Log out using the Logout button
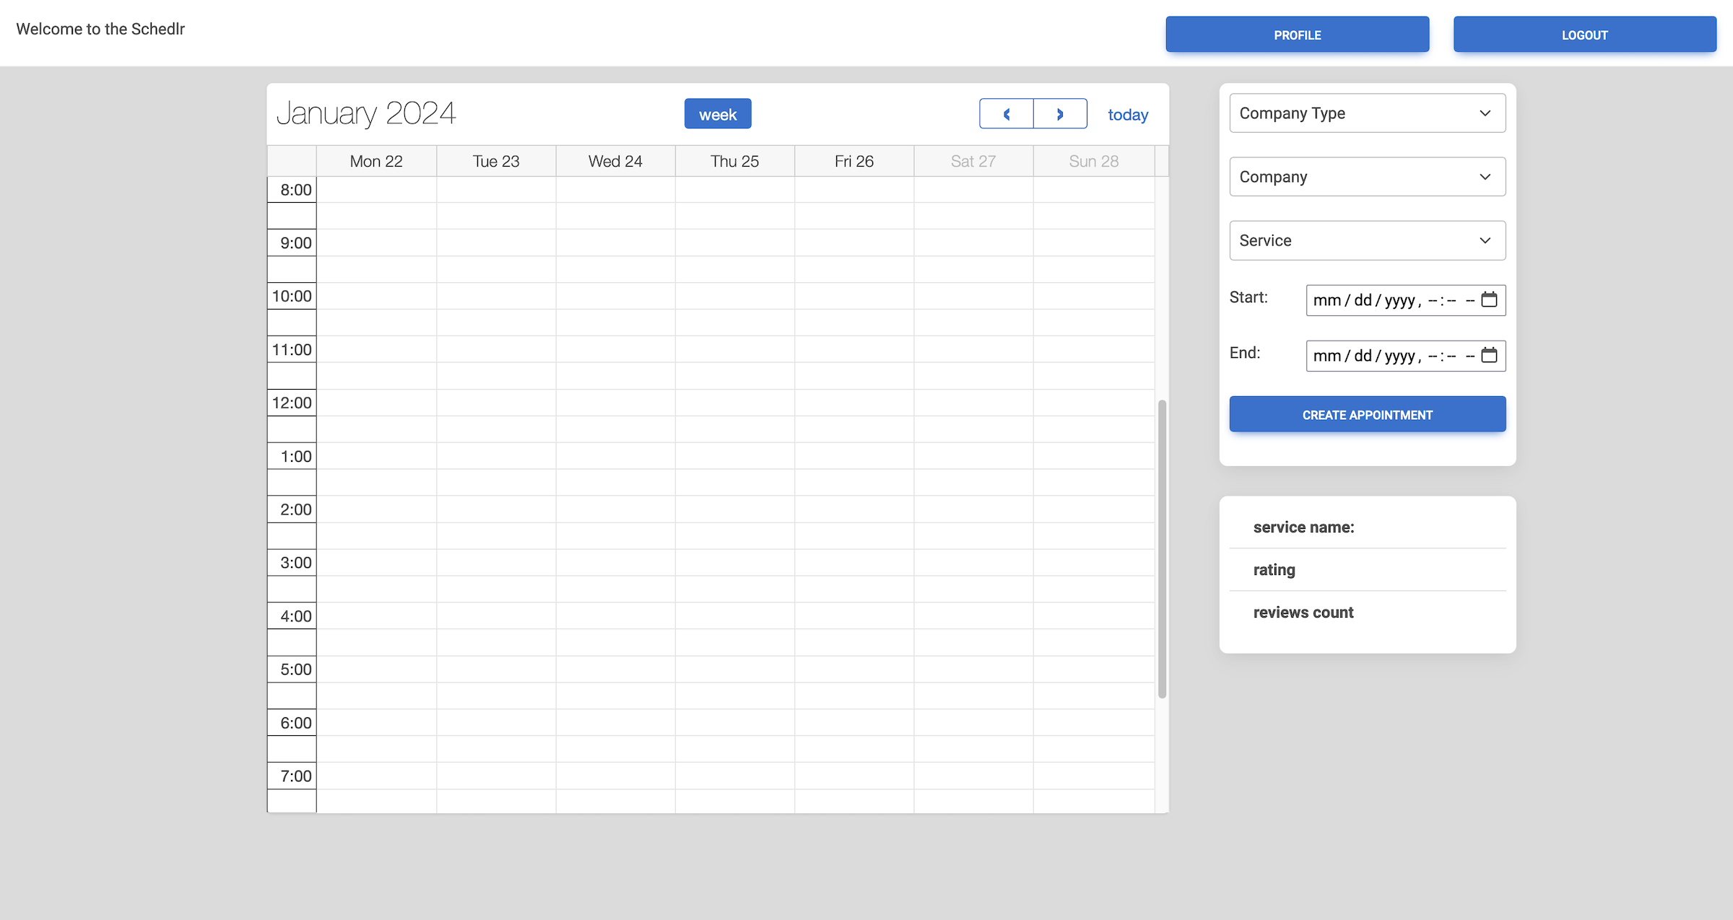This screenshot has width=1733, height=920. (x=1584, y=35)
